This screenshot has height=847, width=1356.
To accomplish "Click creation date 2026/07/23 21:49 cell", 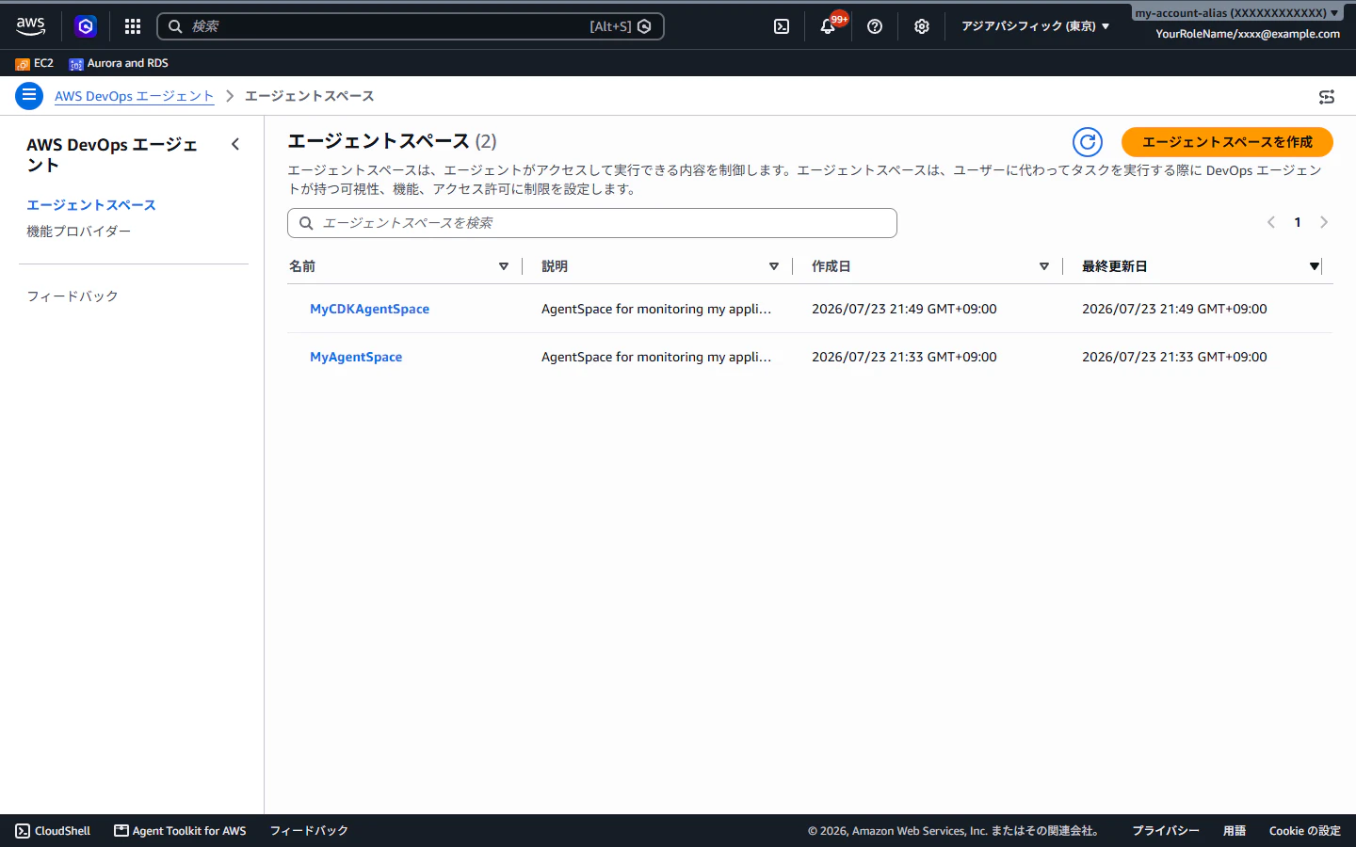I will (904, 309).
